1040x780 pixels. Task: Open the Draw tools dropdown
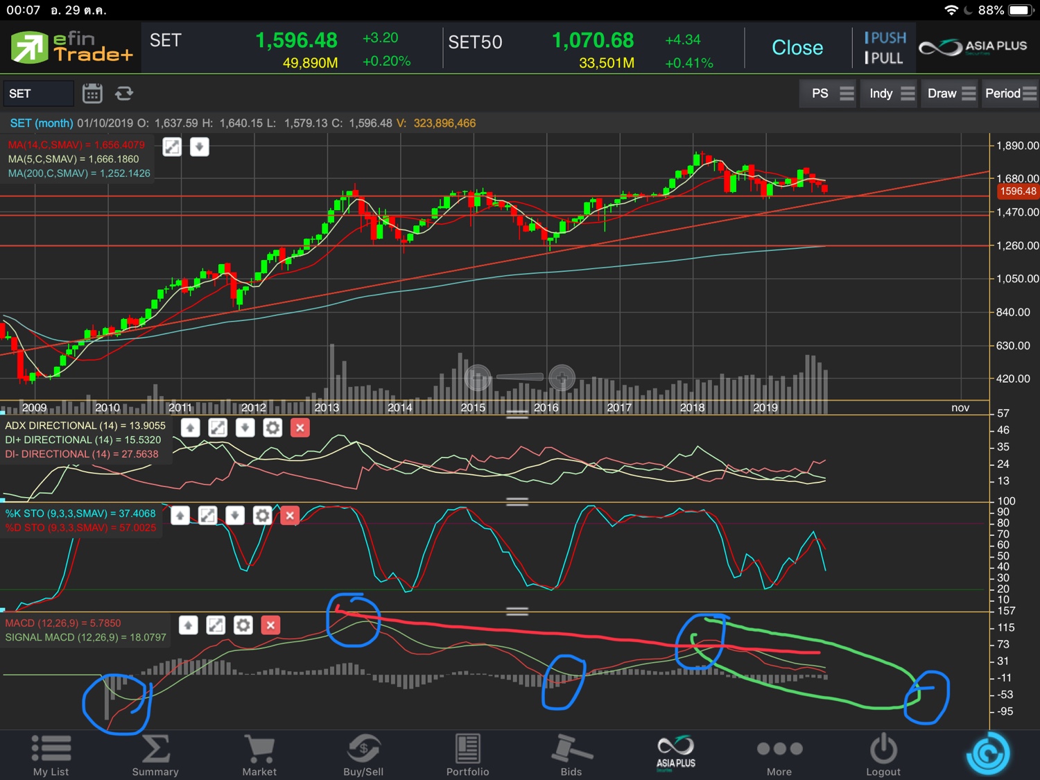(x=951, y=94)
